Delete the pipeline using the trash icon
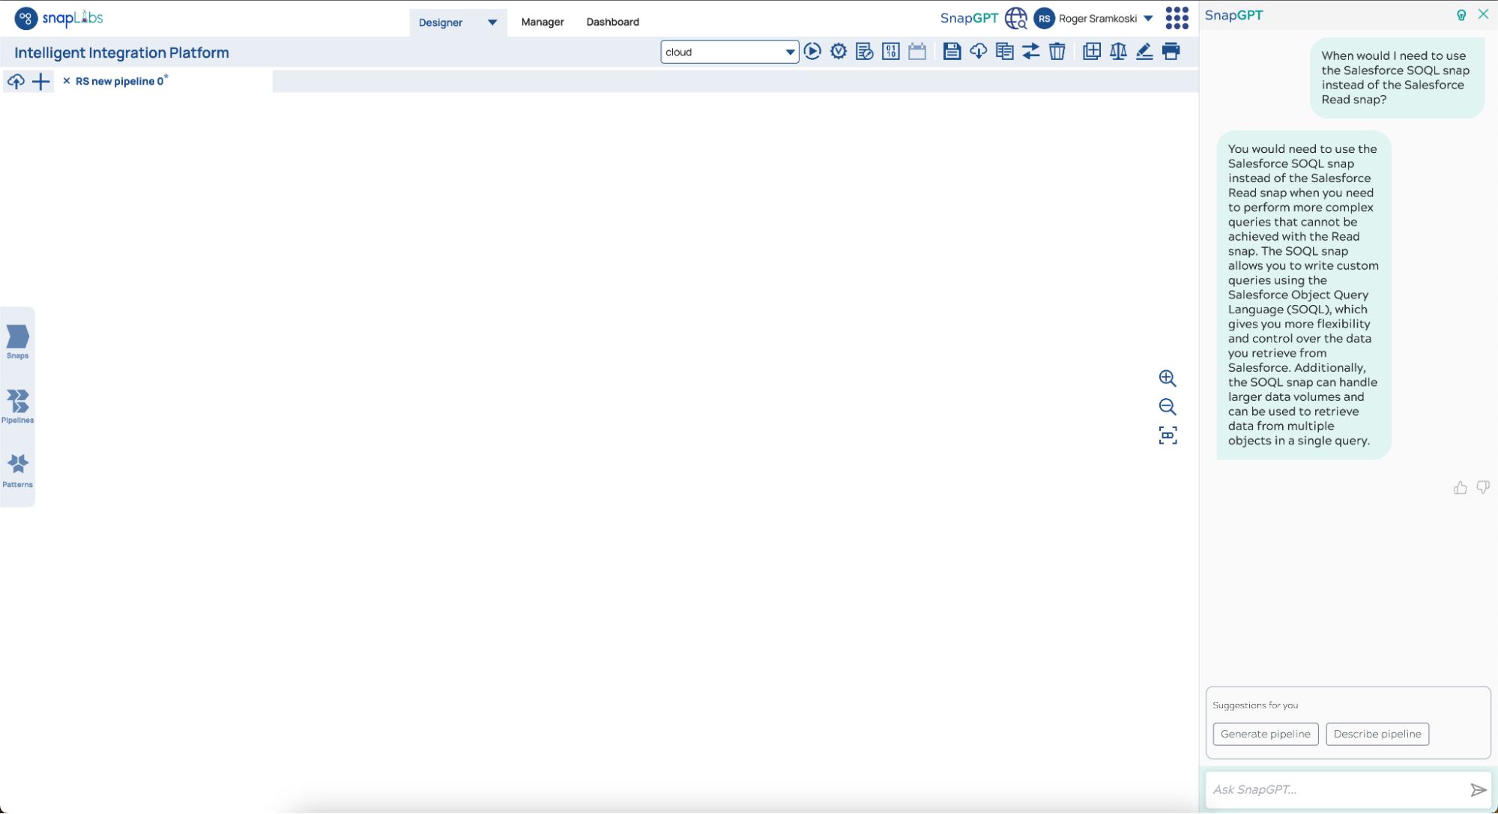1498x814 pixels. pyautogui.click(x=1057, y=52)
